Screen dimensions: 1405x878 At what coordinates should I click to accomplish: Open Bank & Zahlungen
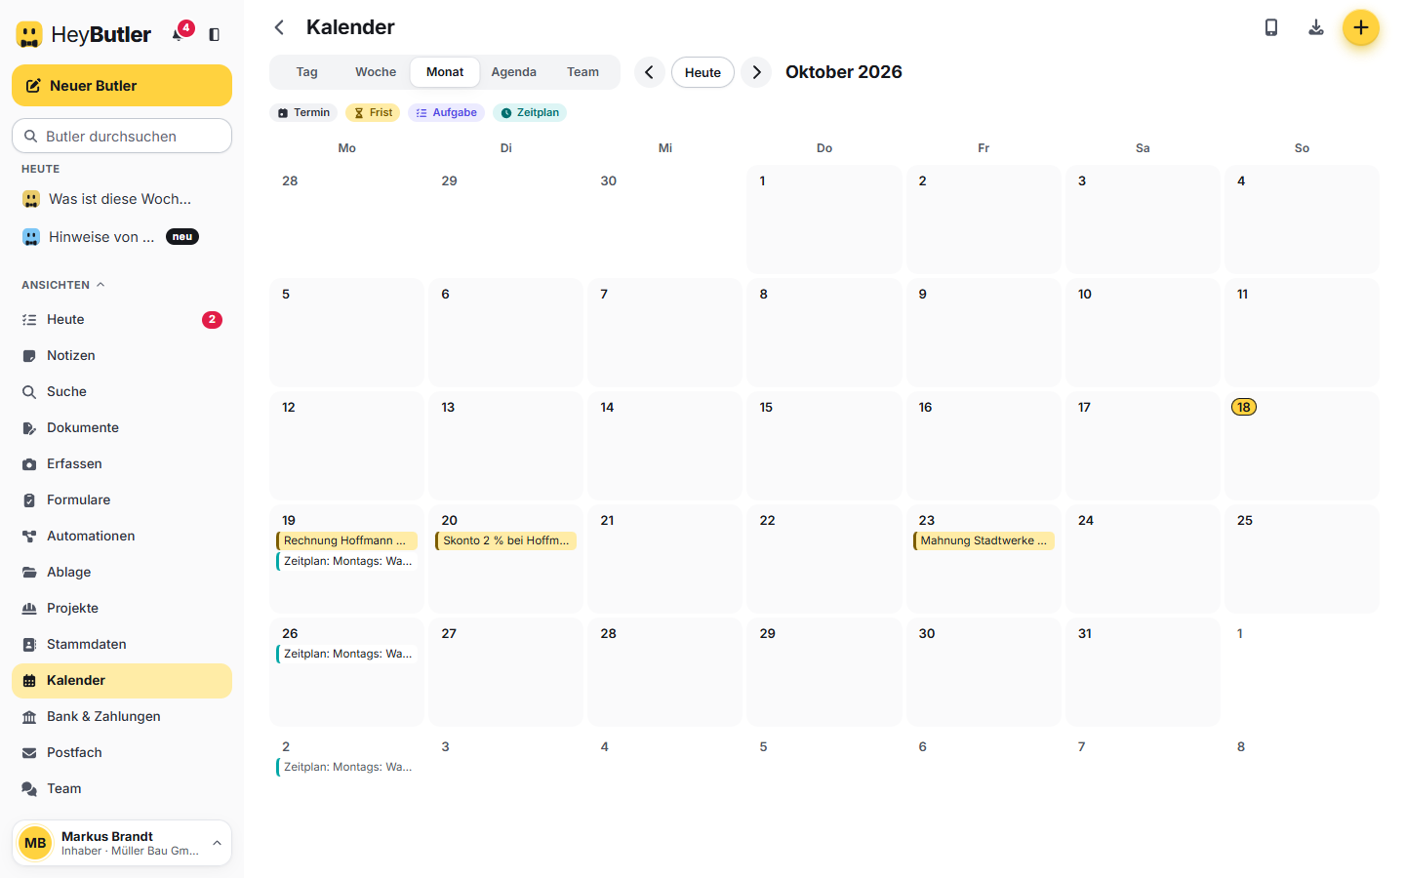click(x=122, y=717)
